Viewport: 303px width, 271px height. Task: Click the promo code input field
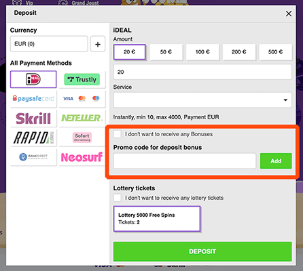pos(185,161)
